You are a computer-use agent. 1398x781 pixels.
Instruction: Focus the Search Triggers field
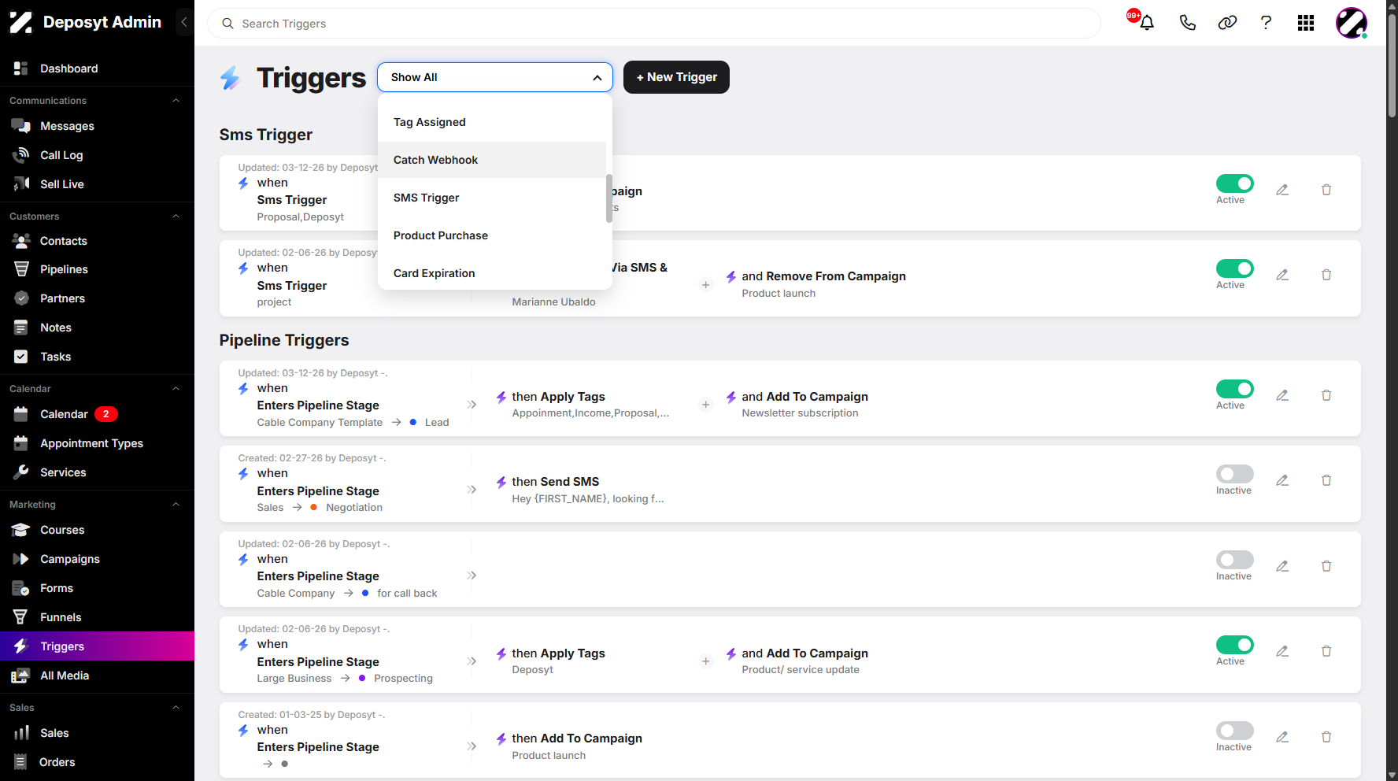tap(653, 24)
